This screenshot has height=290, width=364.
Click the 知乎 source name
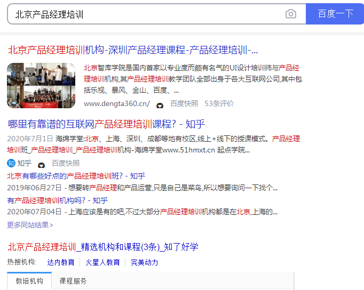coord(25,163)
